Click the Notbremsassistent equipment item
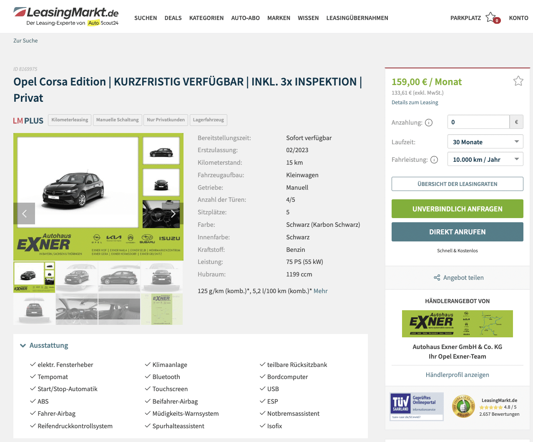The height and width of the screenshot is (442, 533). [290, 414]
